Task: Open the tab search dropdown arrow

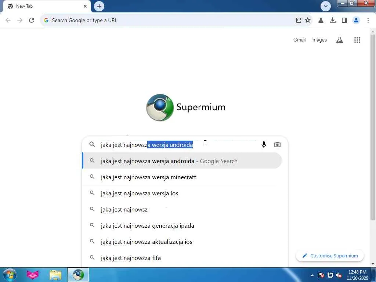Action: pyautogui.click(x=325, y=6)
